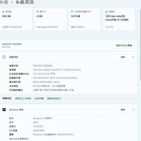
Task: Select edition value Windows 11 專業版
Action: click(x=43, y=118)
